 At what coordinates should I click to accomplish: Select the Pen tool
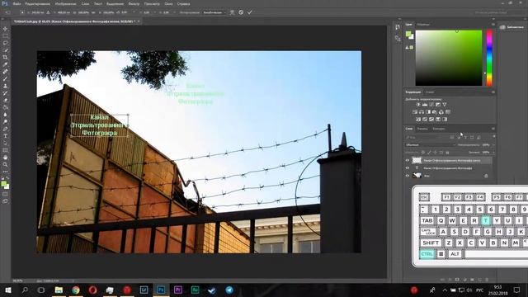[5, 129]
